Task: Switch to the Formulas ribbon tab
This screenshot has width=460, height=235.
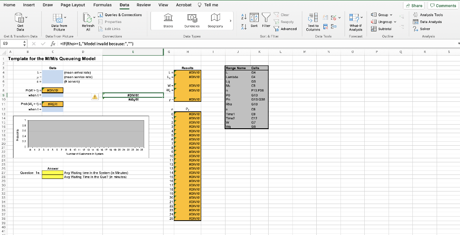Action: pos(102,4)
